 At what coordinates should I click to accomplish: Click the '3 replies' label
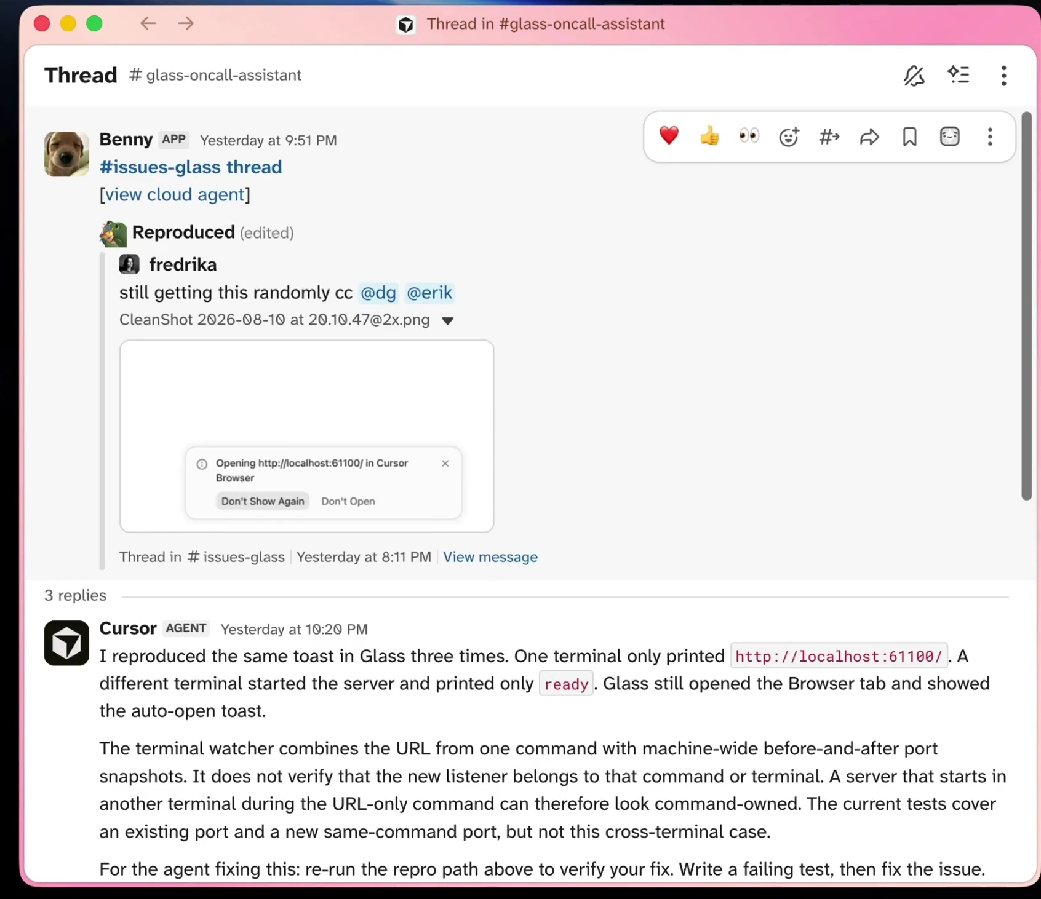[75, 595]
